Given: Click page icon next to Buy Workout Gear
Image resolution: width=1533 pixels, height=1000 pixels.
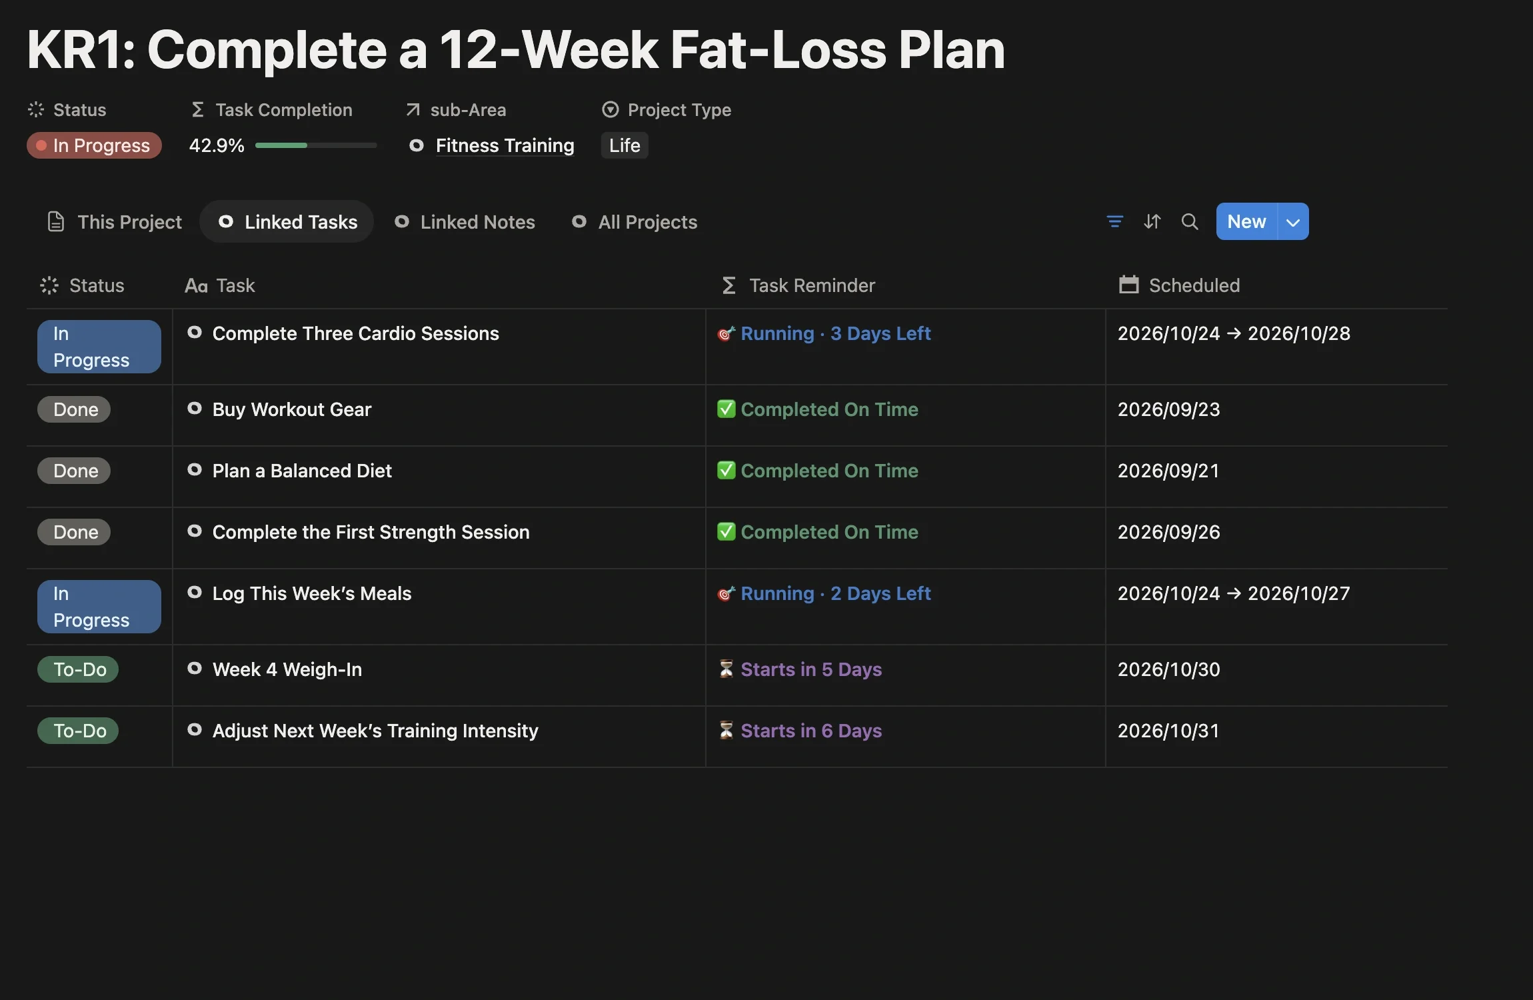Looking at the screenshot, I should [x=195, y=408].
